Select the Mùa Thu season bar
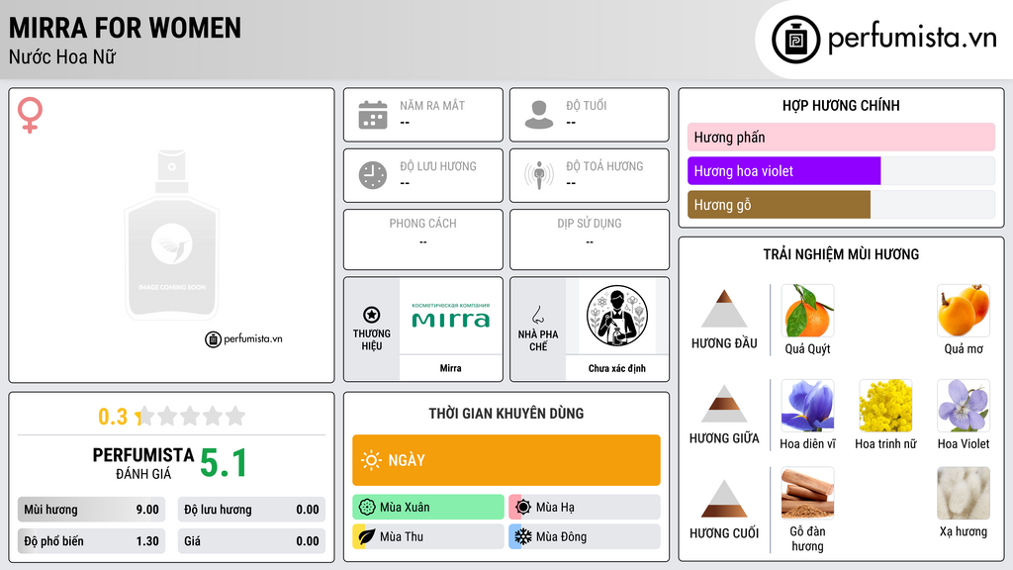Screen dimensions: 1013x570 [428, 536]
